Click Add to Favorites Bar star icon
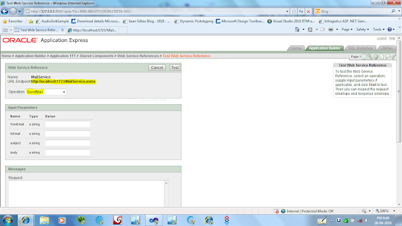 click(31, 21)
